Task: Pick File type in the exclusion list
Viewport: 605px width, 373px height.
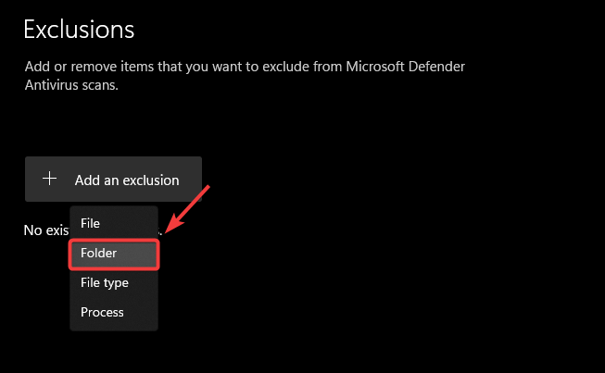Action: point(104,282)
